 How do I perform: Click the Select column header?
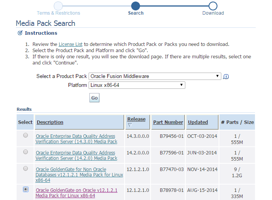click(x=25, y=122)
